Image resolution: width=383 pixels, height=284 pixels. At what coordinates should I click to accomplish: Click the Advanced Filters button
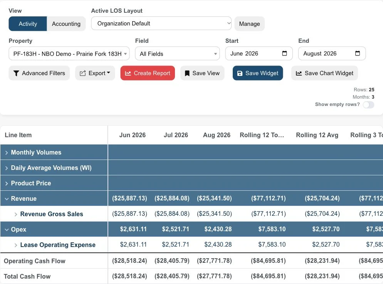(39, 73)
